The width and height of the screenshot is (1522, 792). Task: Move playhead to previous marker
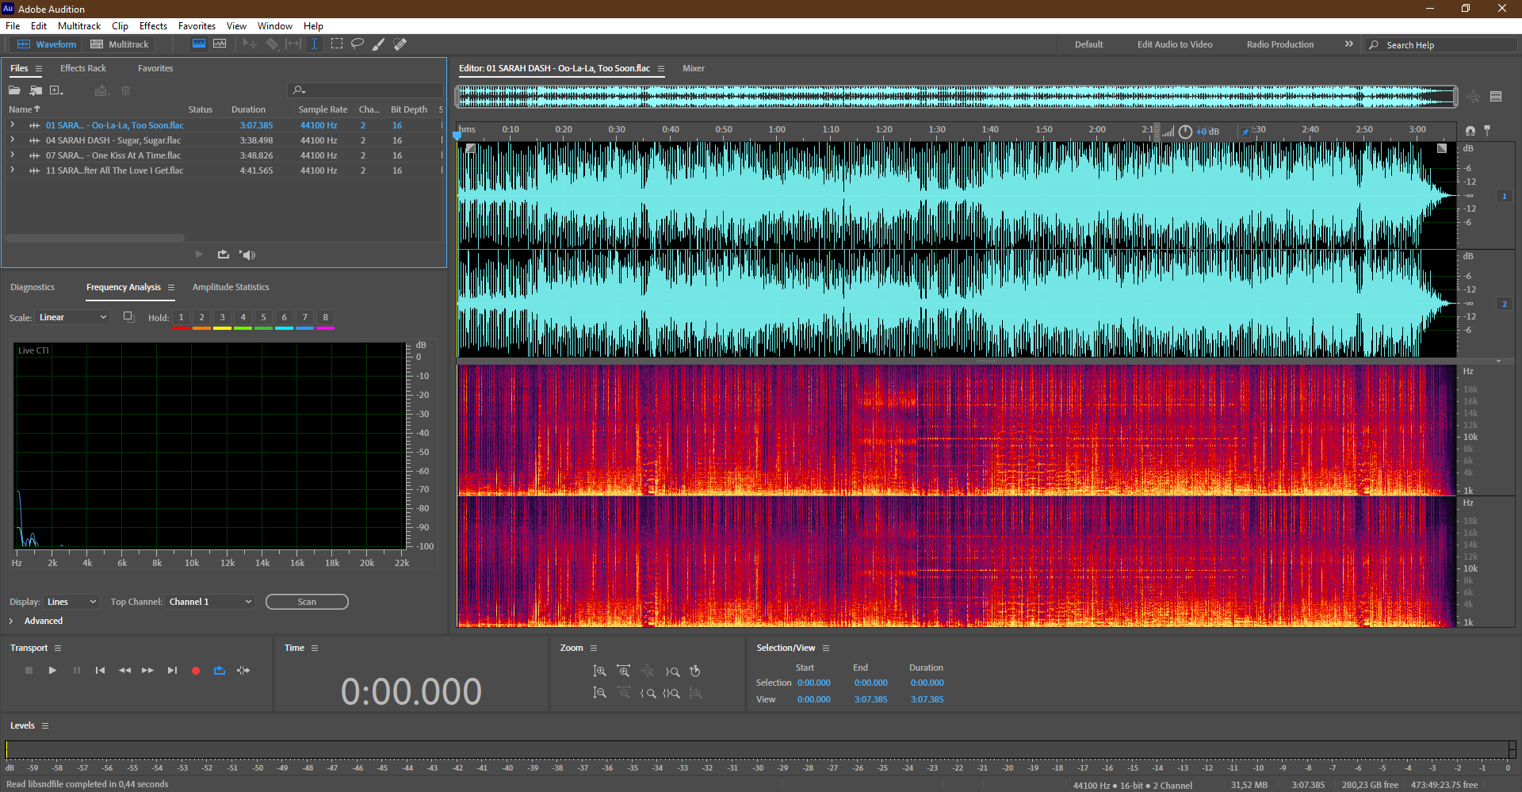[100, 671]
